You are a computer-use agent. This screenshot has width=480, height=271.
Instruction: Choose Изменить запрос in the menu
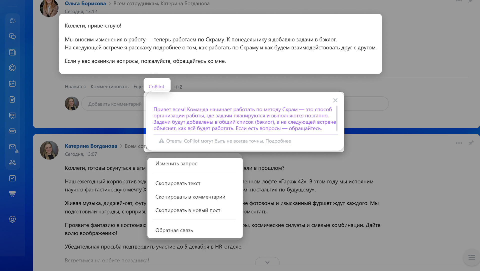pos(176,163)
